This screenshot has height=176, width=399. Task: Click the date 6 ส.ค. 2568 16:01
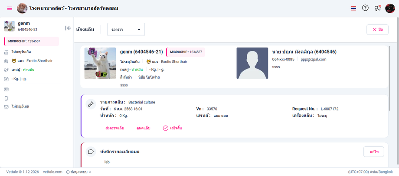pyautogui.click(x=128, y=109)
